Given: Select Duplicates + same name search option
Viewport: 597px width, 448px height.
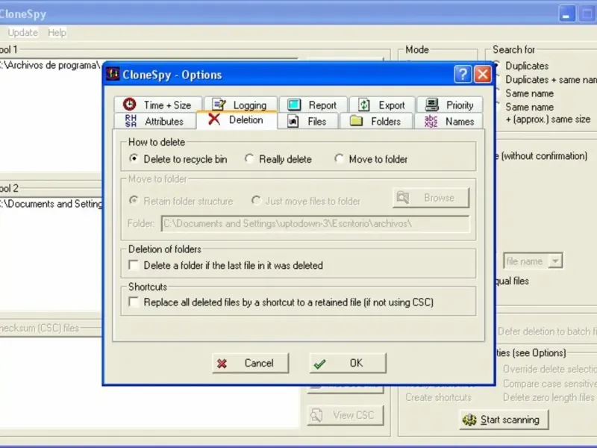Looking at the screenshot, I should click(546, 79).
